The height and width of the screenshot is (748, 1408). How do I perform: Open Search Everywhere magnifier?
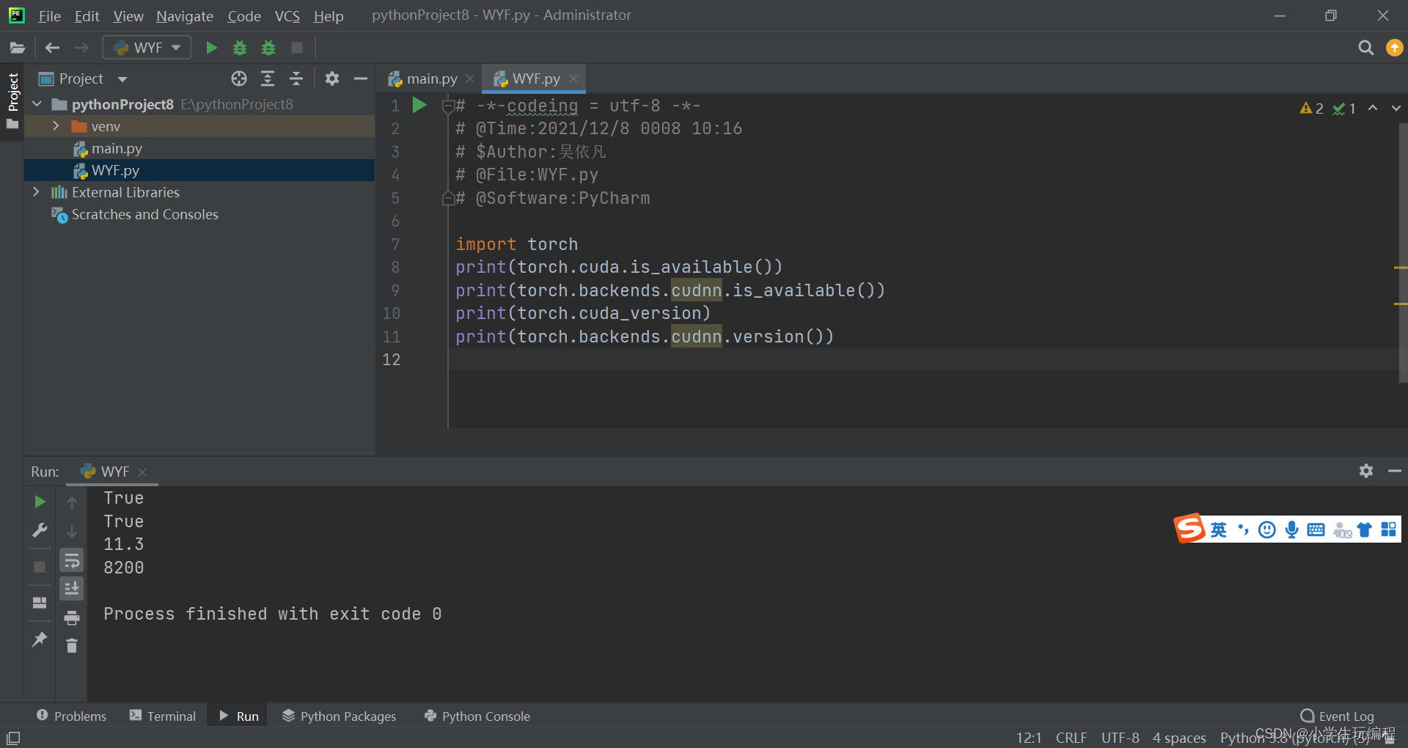1365,48
